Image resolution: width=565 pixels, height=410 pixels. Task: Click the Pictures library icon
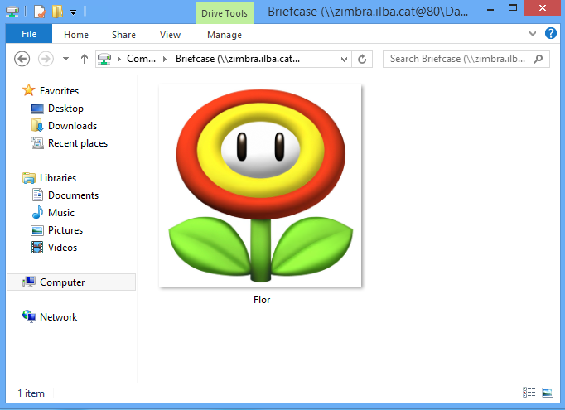[37, 230]
